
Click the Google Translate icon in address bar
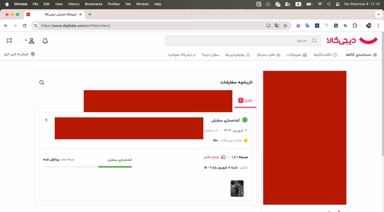(277, 25)
